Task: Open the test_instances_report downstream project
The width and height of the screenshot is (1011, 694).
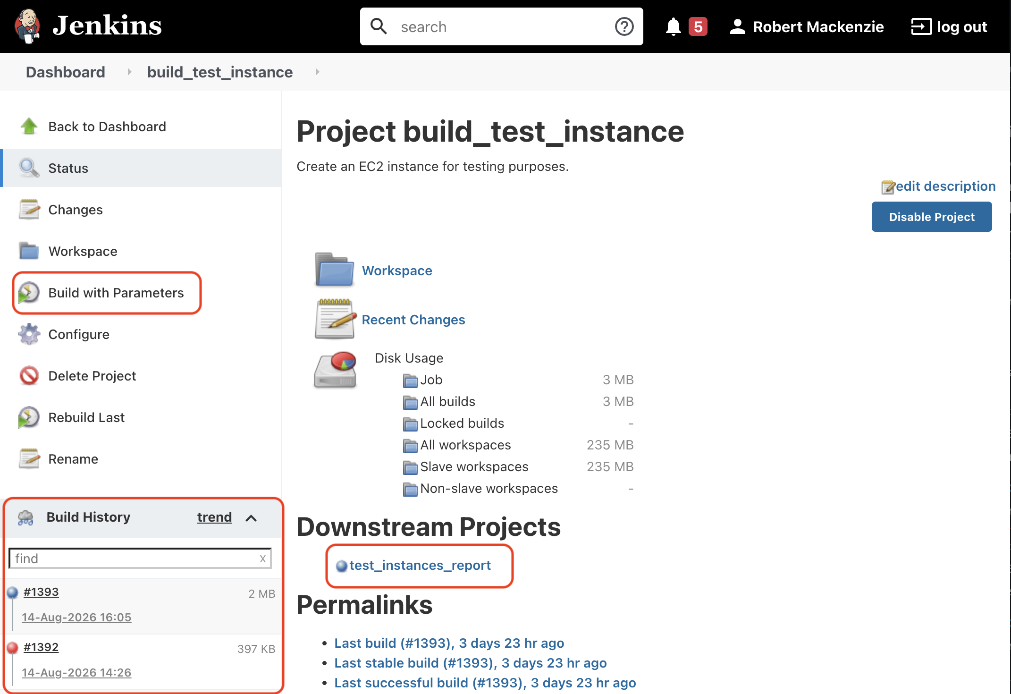Action: [420, 565]
